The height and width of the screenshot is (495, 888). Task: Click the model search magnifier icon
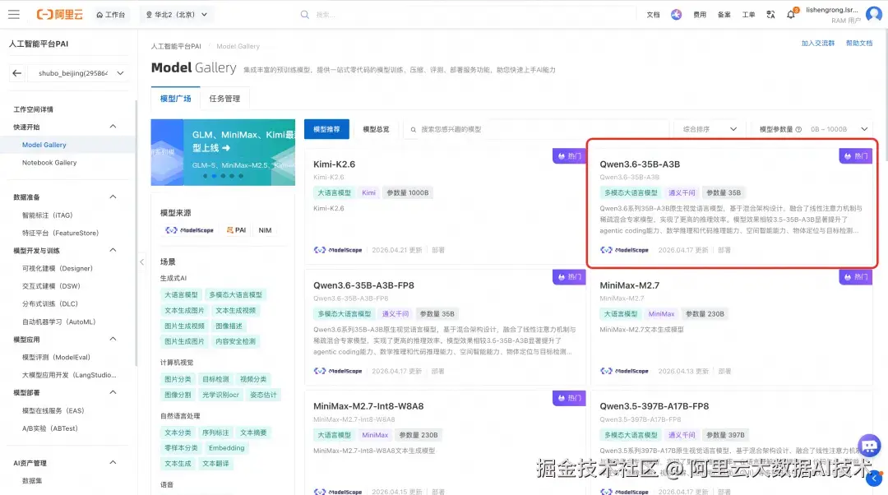coord(414,130)
